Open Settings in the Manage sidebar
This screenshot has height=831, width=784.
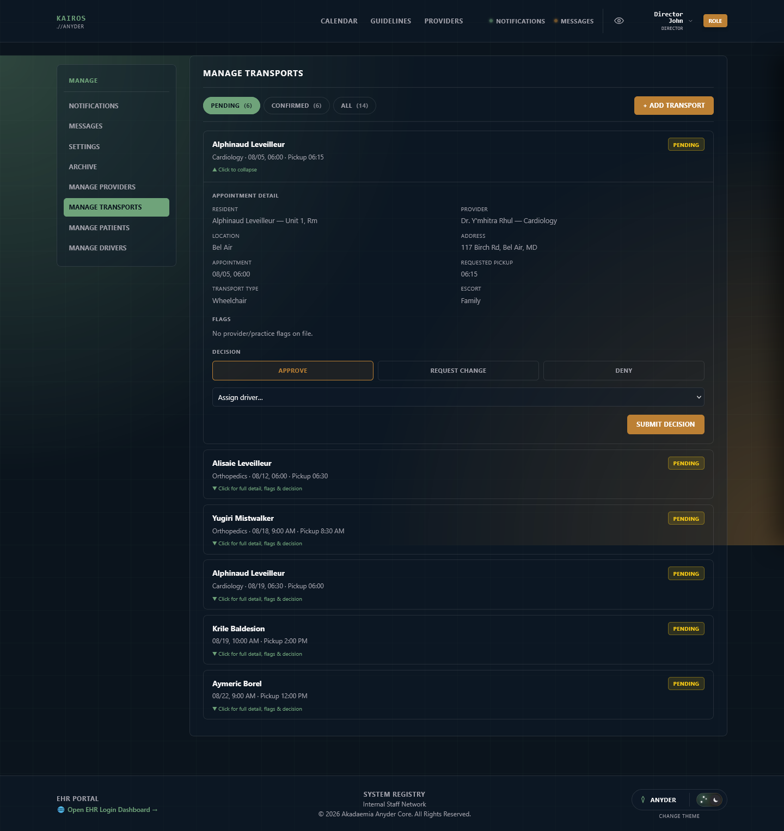point(117,147)
